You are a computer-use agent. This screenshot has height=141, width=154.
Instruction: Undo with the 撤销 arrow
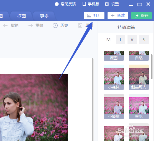[5, 25]
